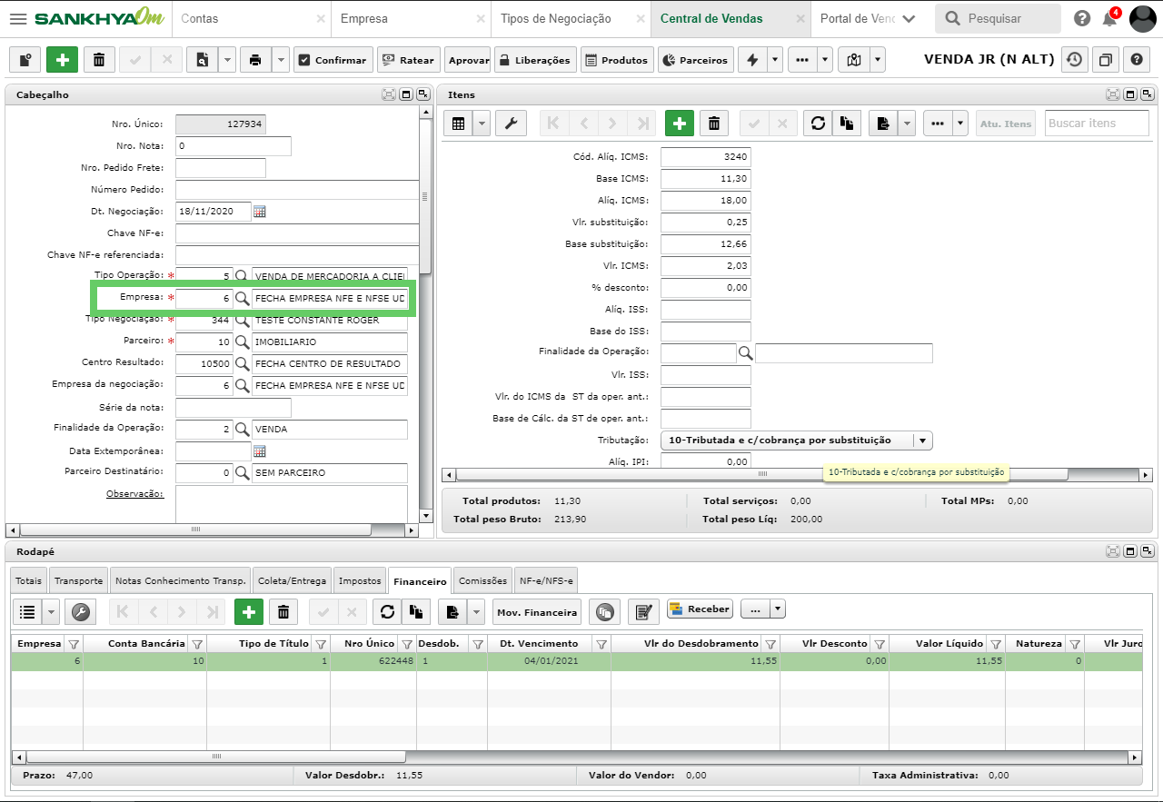Toggle the Dt. Vencimento column filter
The image size is (1163, 802).
(x=601, y=644)
